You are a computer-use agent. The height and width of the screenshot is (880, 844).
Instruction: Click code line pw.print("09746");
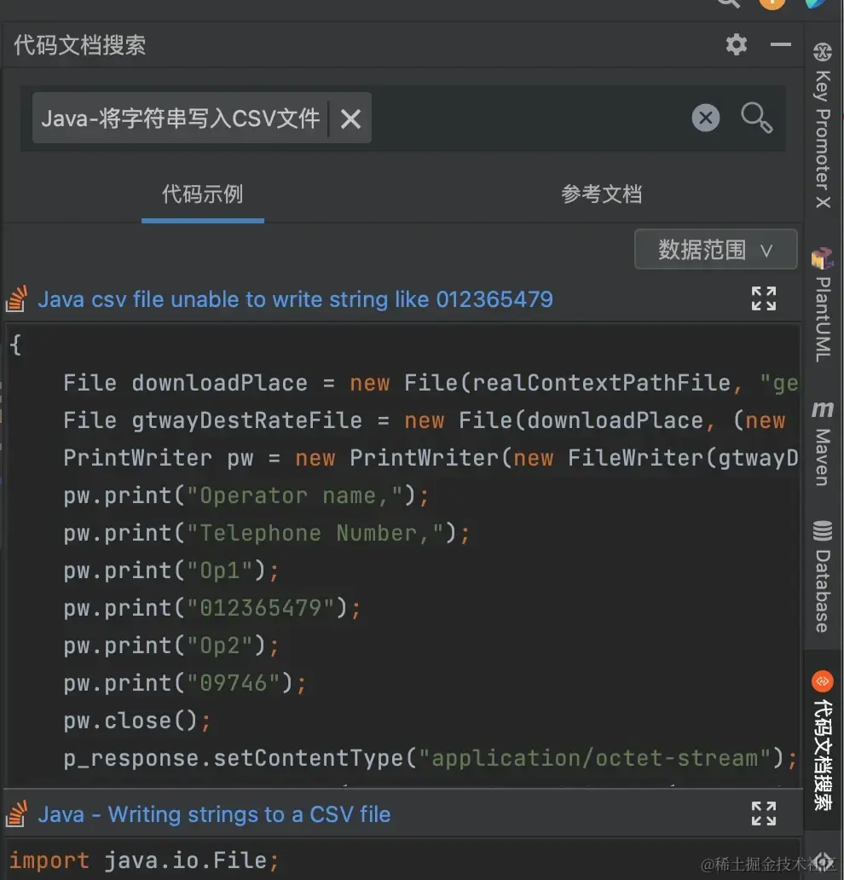coord(185,683)
